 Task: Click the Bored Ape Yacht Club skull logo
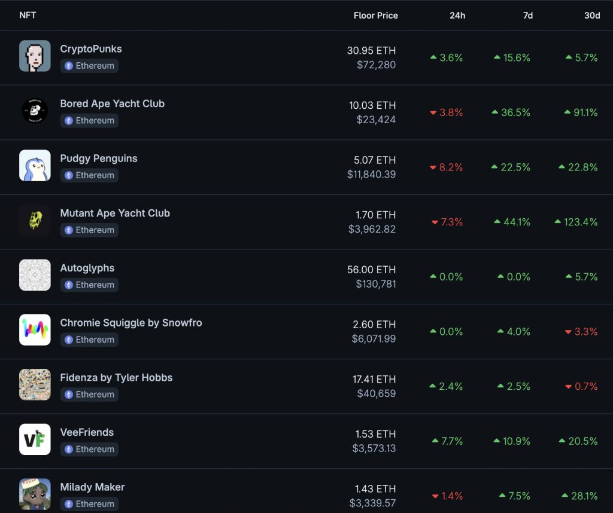pyautogui.click(x=35, y=111)
